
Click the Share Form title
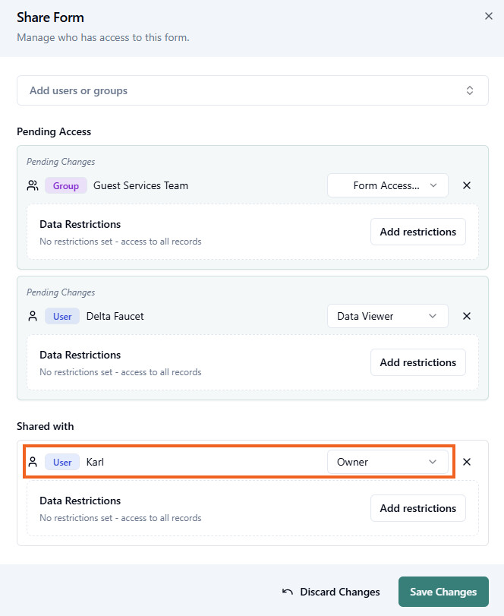click(50, 17)
